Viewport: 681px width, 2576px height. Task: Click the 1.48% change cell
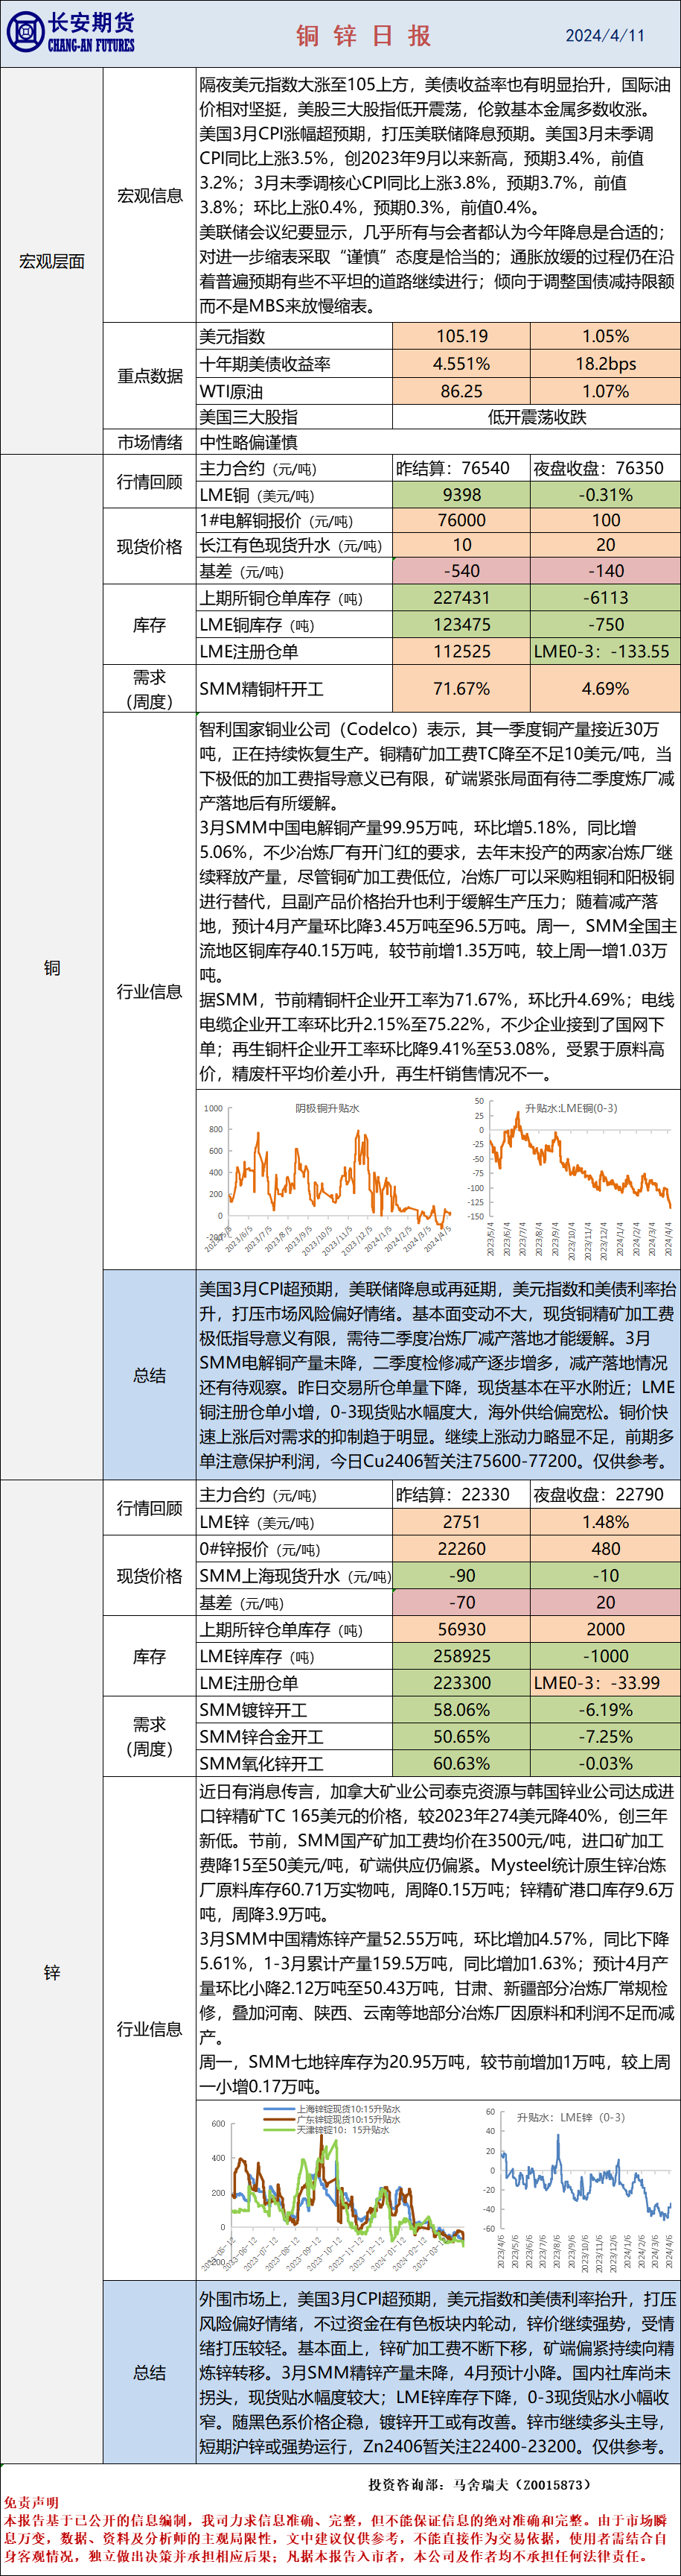[x=605, y=1522]
